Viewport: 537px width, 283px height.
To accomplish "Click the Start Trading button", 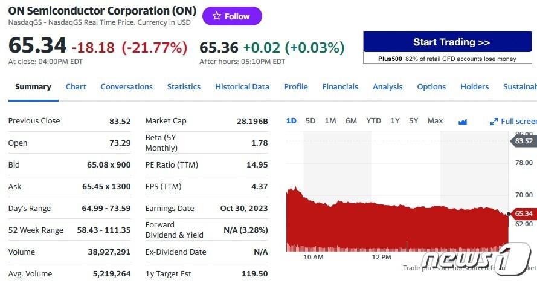I will pyautogui.click(x=451, y=42).
